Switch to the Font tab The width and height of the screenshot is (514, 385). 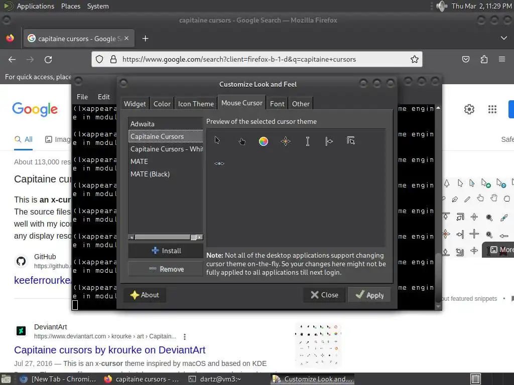[277, 104]
